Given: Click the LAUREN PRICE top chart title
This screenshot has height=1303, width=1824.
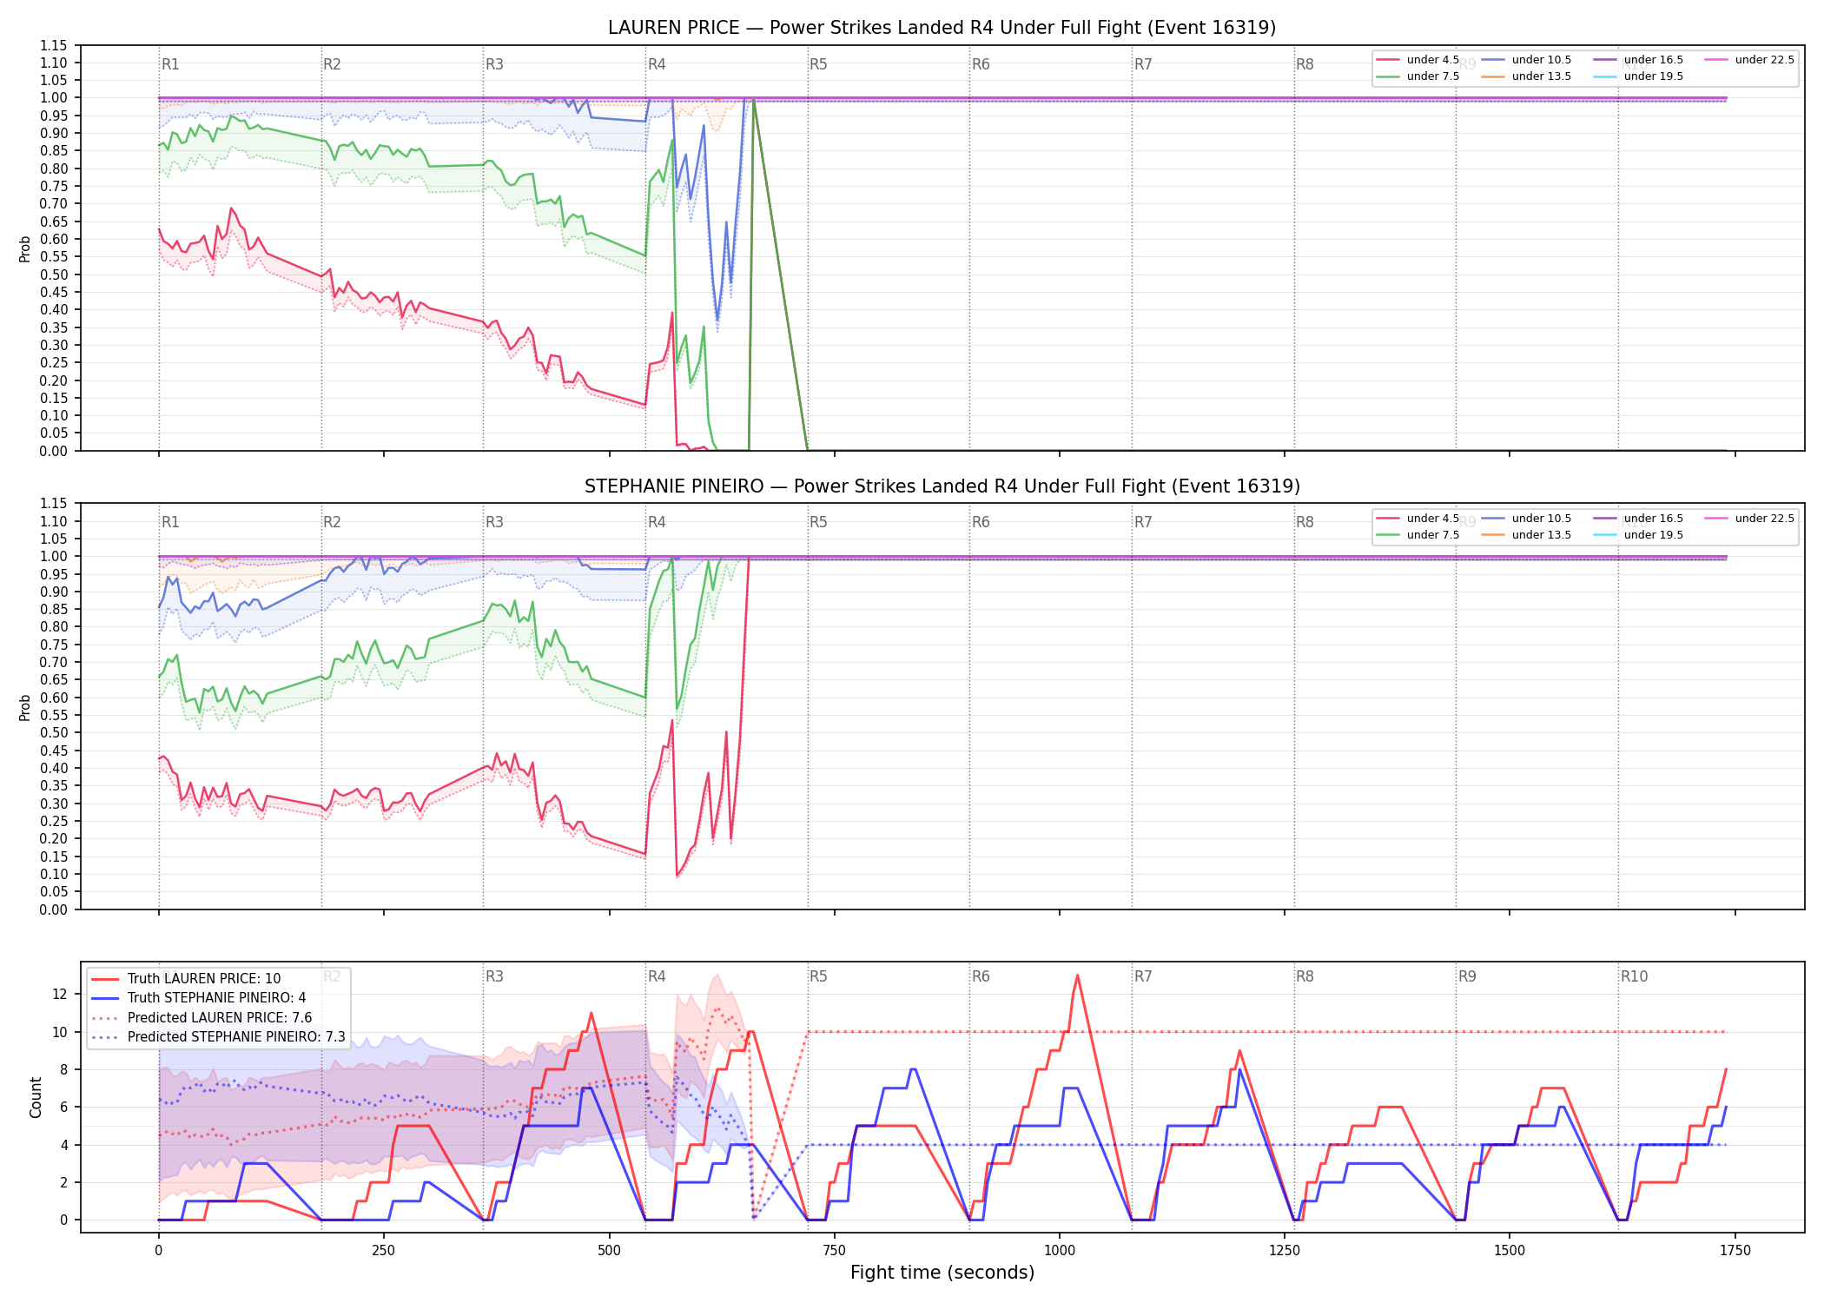Looking at the screenshot, I should pyautogui.click(x=942, y=28).
